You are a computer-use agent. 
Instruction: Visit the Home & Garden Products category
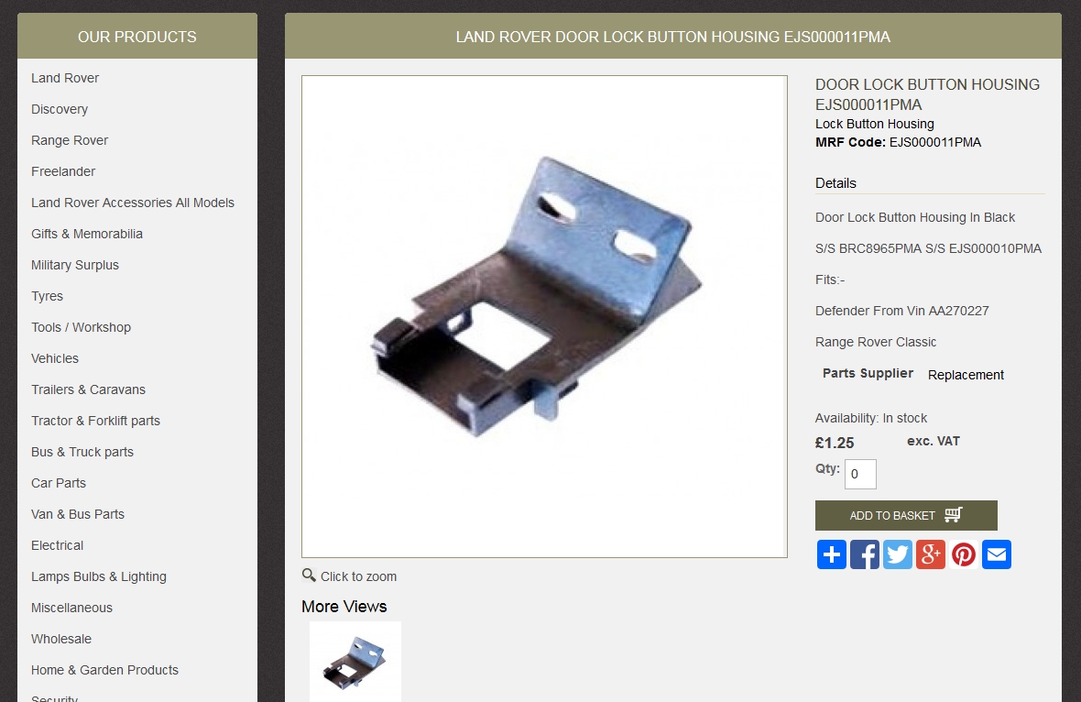(x=104, y=670)
